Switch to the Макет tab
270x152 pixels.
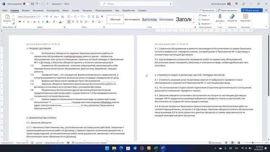pyautogui.click(x=65, y=11)
